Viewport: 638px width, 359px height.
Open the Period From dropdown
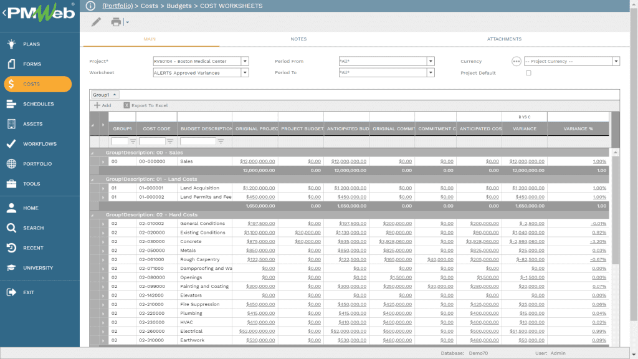tap(431, 61)
